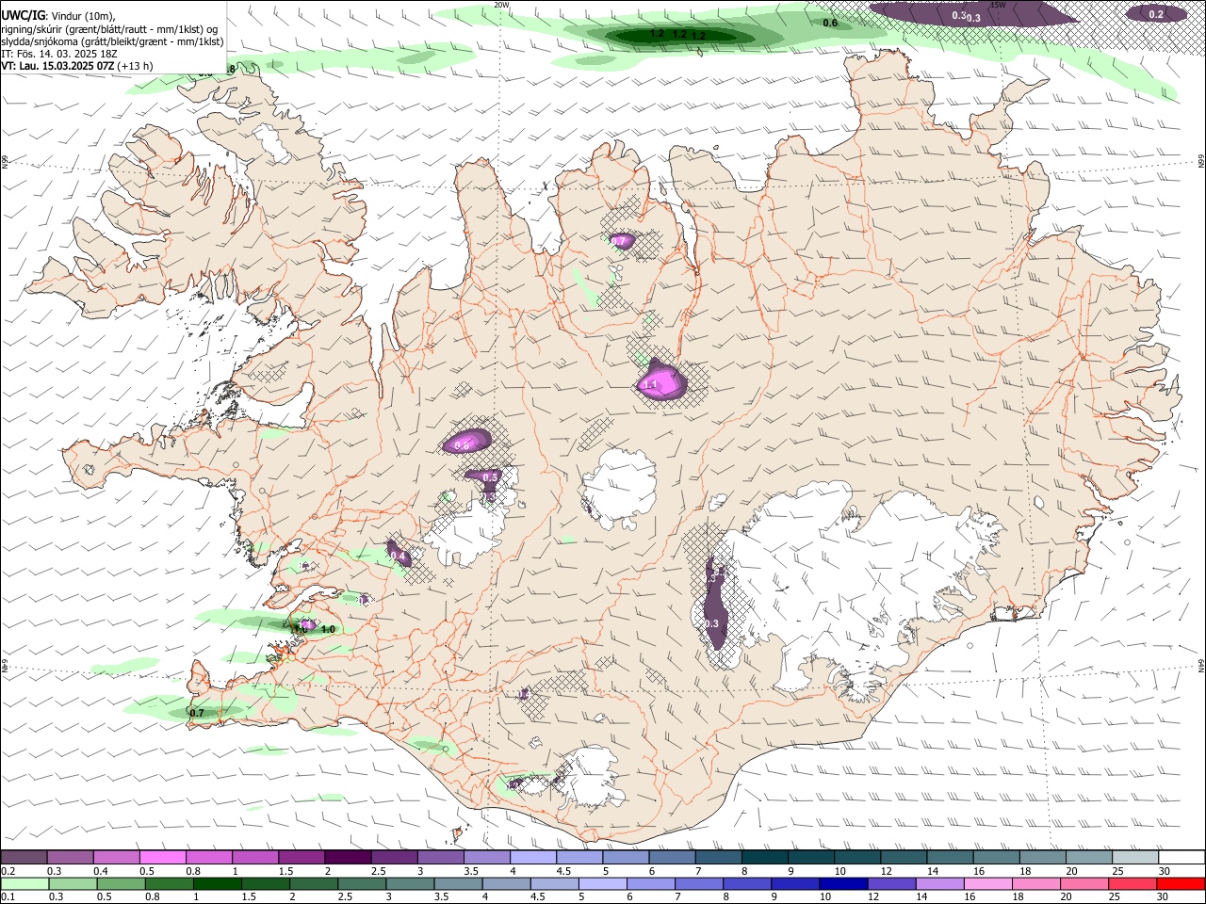Screen dimensions: 1206x904
Task: Pick the darkest purple swatch labelled 2, upper row
Action: [347, 857]
